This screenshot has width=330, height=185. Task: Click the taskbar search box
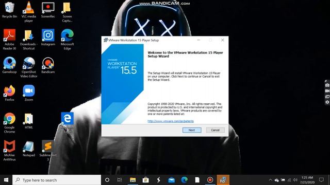coord(57,180)
